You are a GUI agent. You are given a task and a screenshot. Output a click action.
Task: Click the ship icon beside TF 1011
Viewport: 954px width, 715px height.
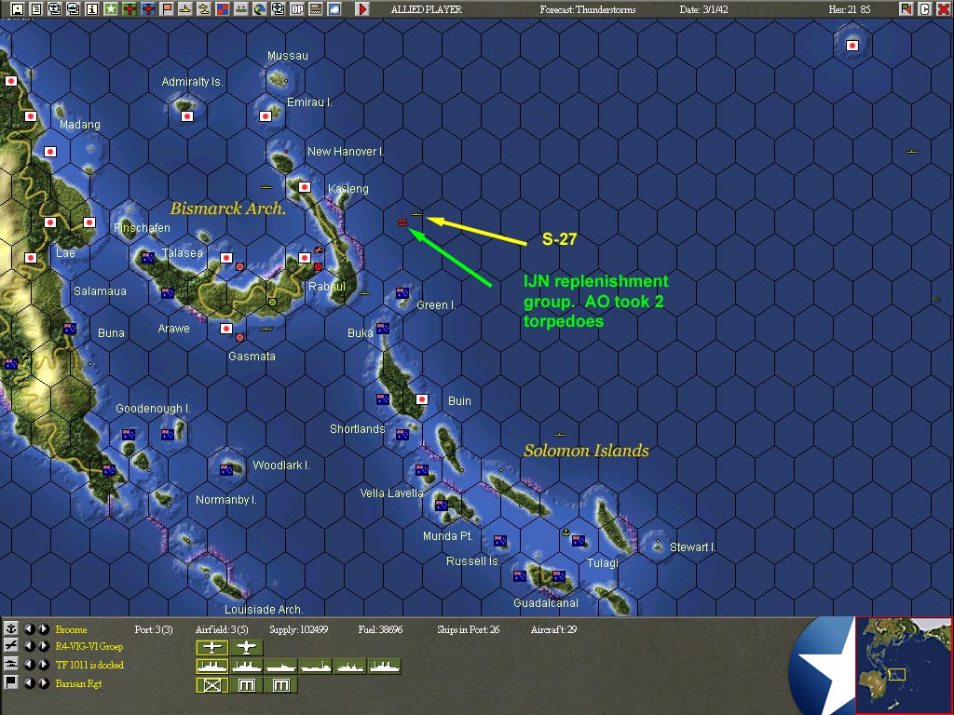pyautogui.click(x=10, y=665)
